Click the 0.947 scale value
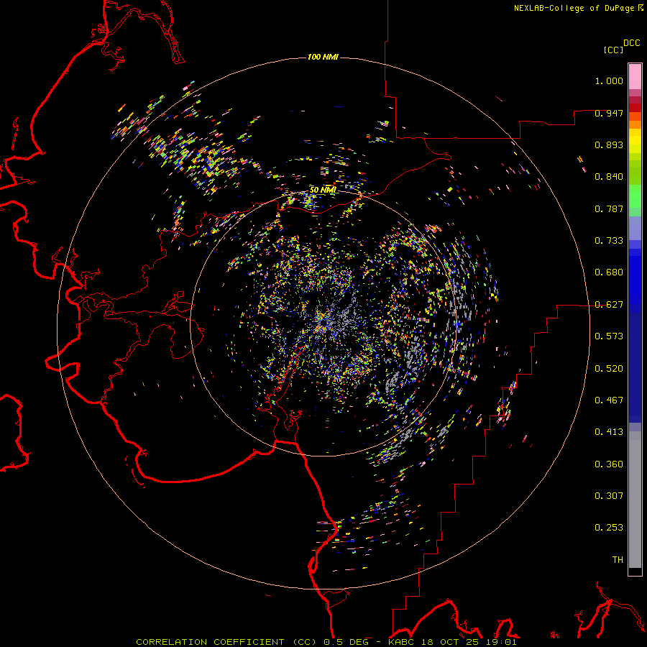The image size is (647, 647). 609,113
